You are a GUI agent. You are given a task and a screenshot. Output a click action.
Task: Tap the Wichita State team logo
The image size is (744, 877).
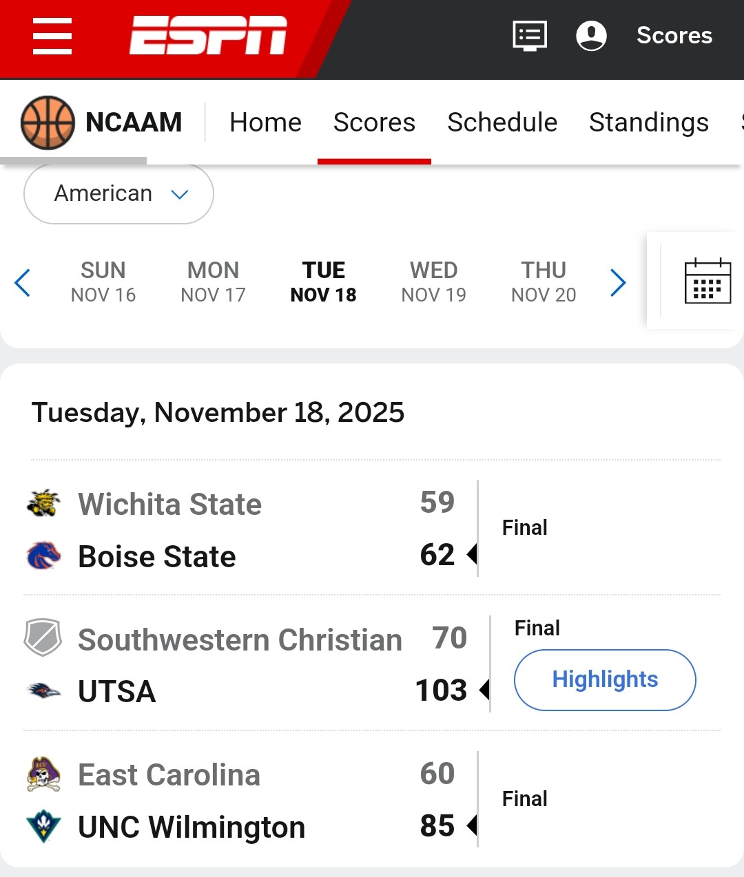tap(43, 504)
